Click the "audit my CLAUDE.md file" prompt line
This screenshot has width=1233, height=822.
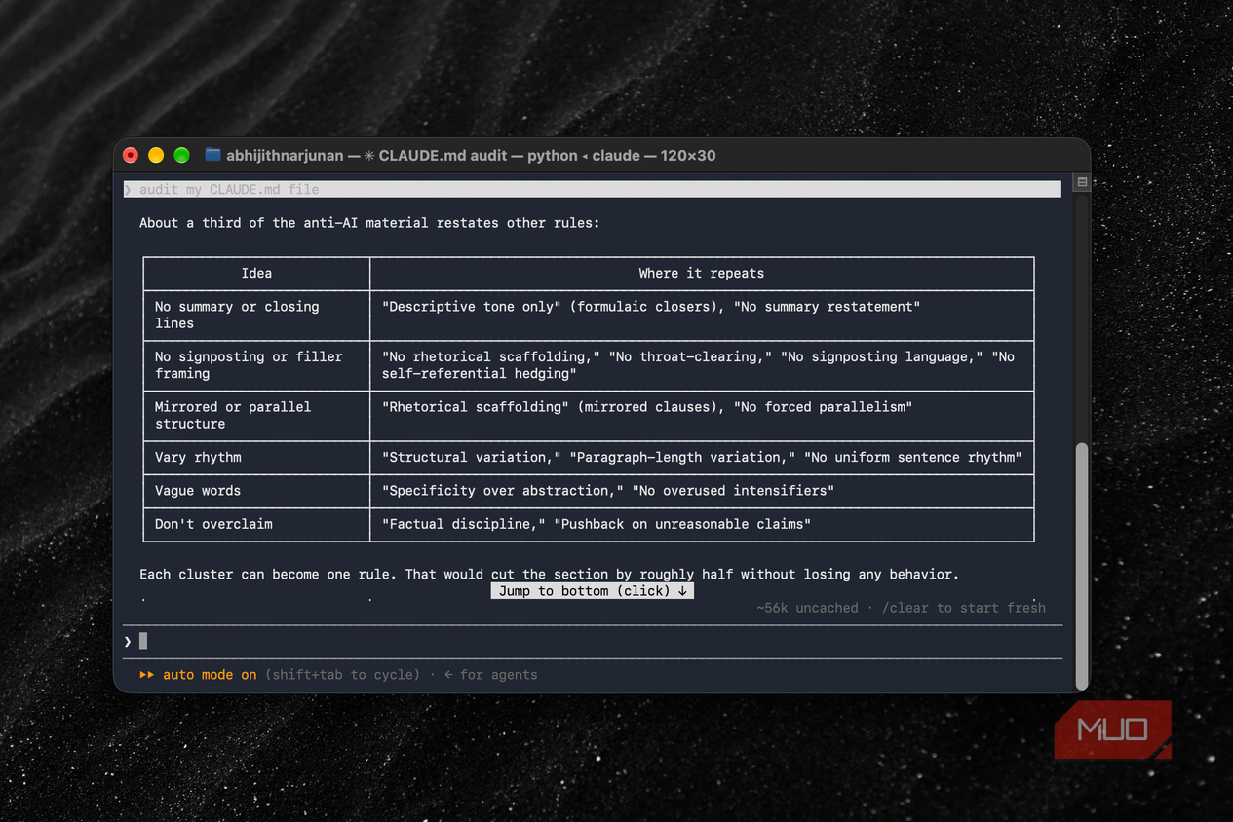[593, 189]
